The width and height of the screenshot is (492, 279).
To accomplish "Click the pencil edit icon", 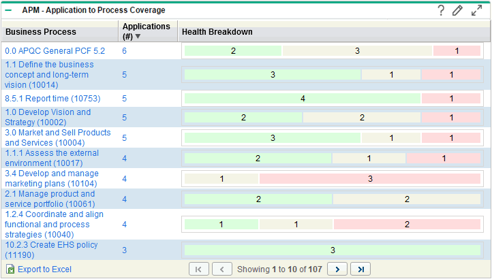I will pyautogui.click(x=457, y=10).
